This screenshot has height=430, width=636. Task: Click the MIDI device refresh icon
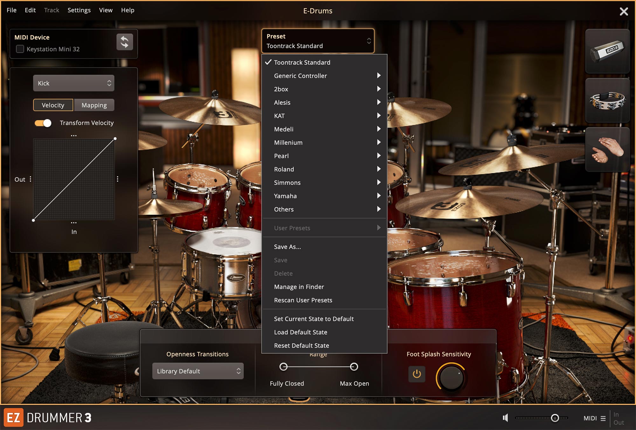[x=124, y=42]
